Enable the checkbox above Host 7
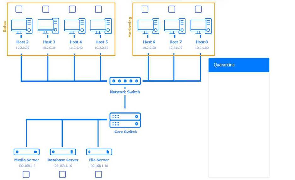 pos(172,9)
